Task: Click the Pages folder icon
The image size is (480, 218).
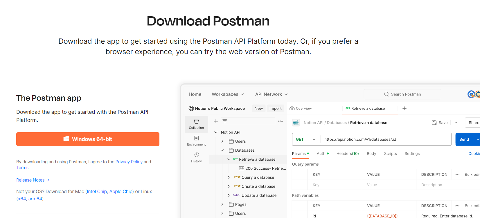Action: 231,204
